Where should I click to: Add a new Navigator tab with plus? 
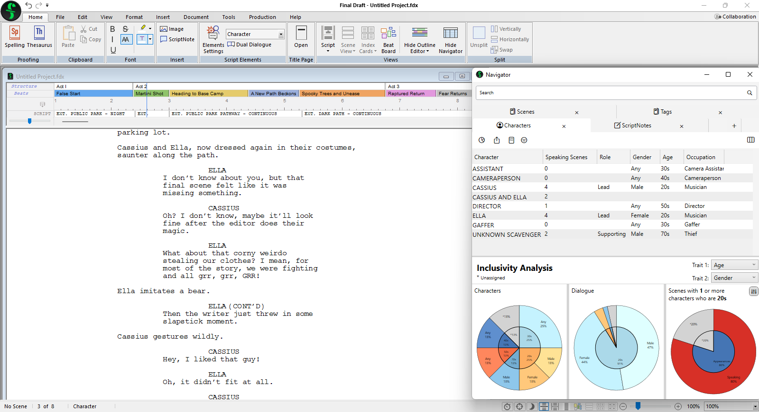coord(734,125)
